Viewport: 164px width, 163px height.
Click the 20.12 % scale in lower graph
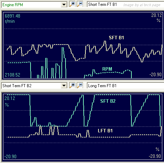point(10,101)
